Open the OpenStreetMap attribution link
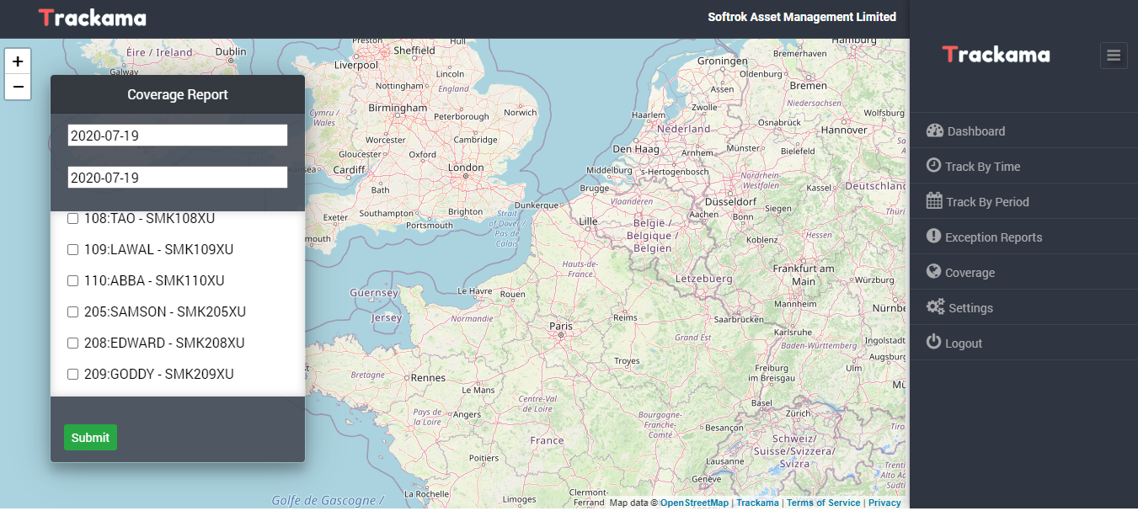This screenshot has width=1138, height=511. coord(694,503)
